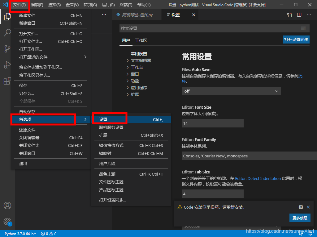
Task: Click the 搜索设置 search field
Action: (214, 28)
